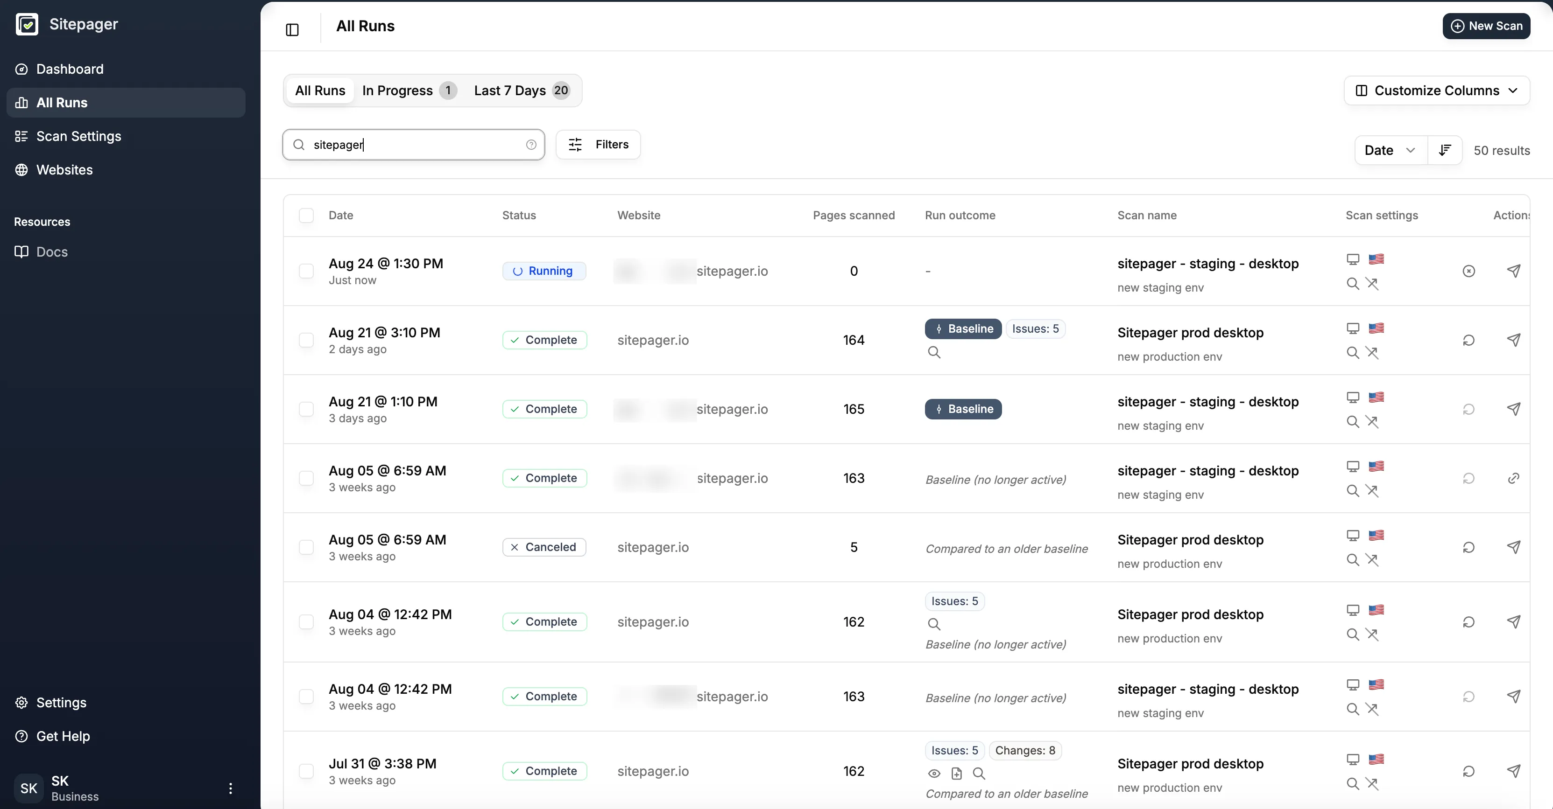1553x809 pixels.
Task: Click 'Sitepager prod desktop' in Aug 21 row
Action: click(1190, 333)
